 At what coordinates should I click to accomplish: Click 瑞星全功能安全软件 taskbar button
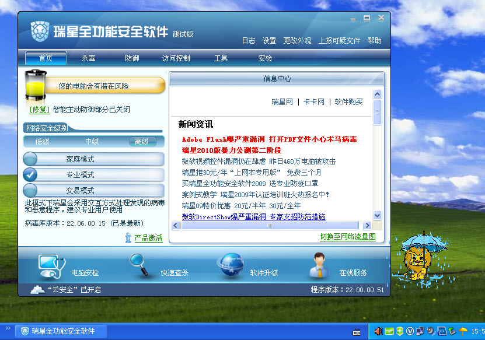(61, 331)
